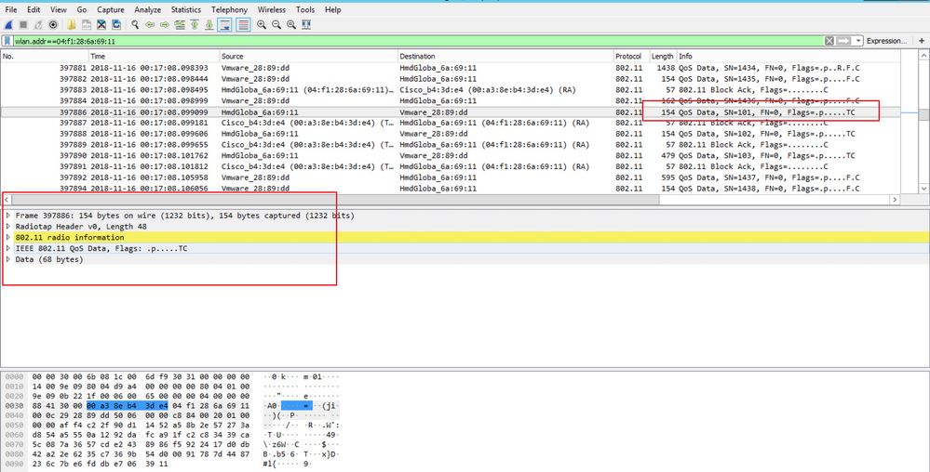Open the Tools menu

tap(304, 9)
